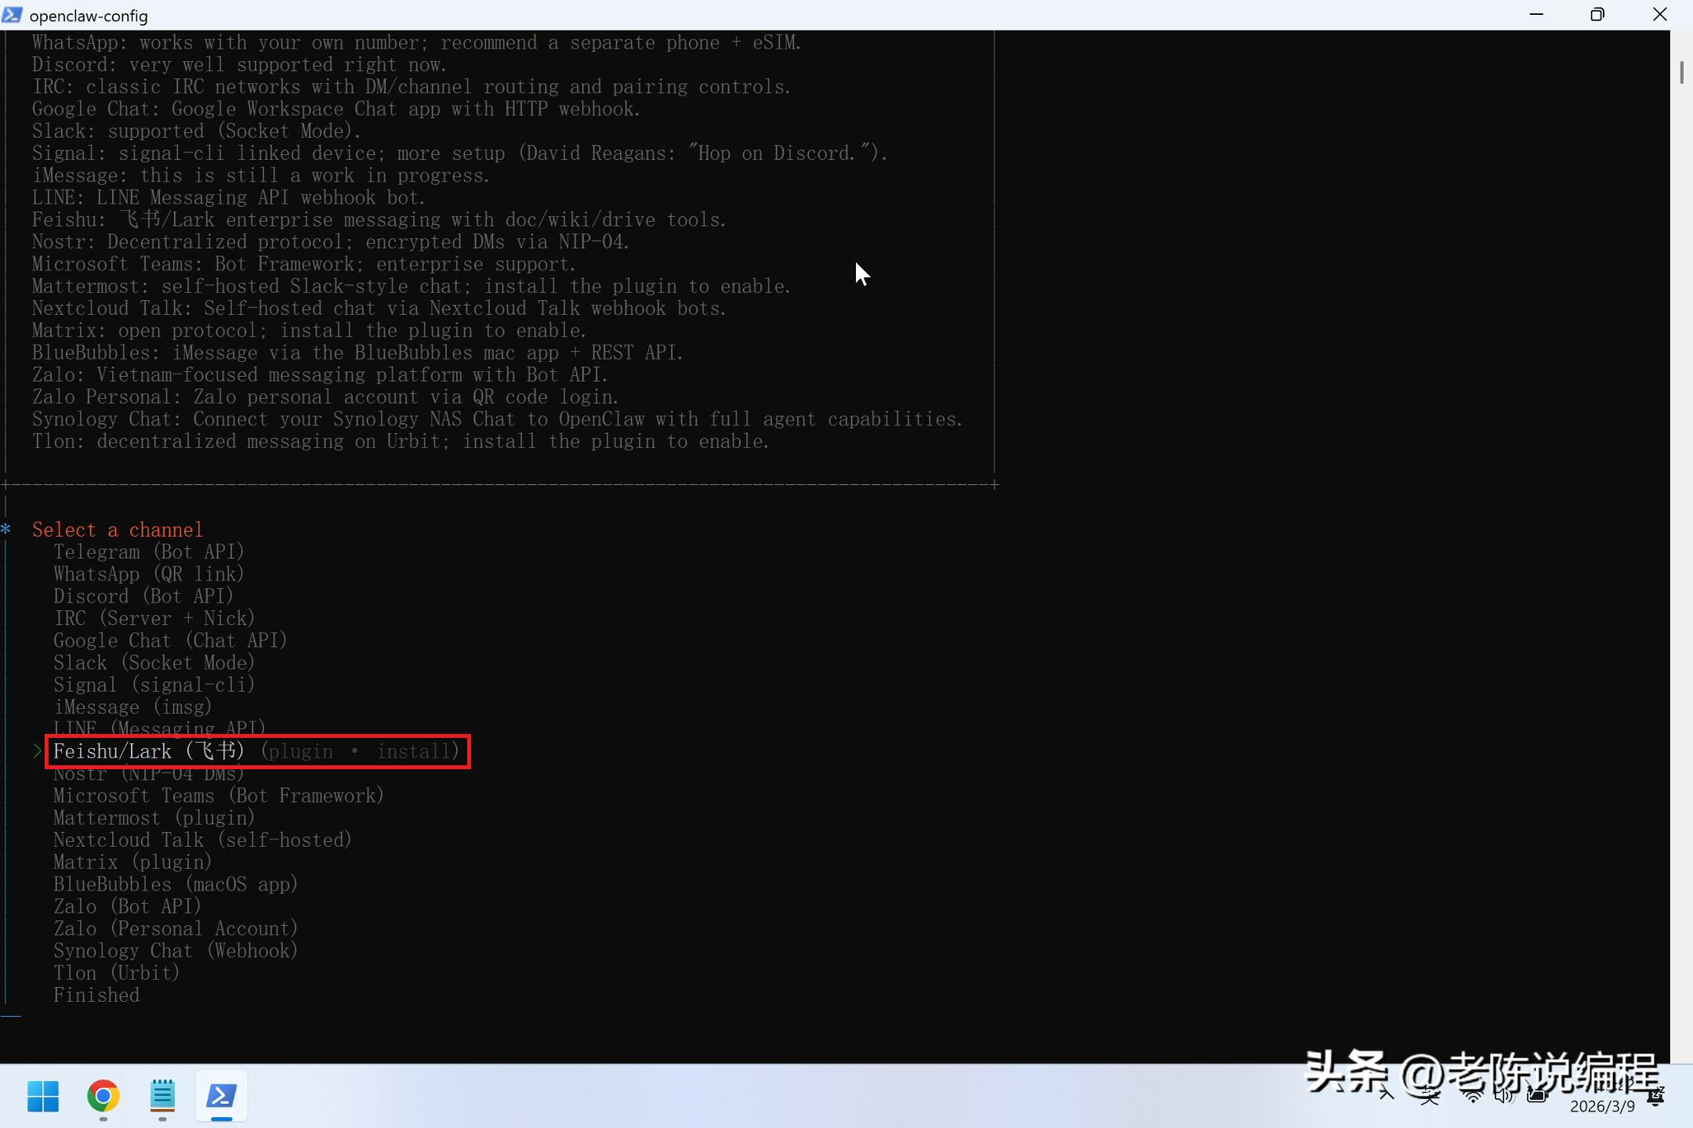Choose Synology Chat (Webhook) entry
1693x1128 pixels.
(x=175, y=951)
